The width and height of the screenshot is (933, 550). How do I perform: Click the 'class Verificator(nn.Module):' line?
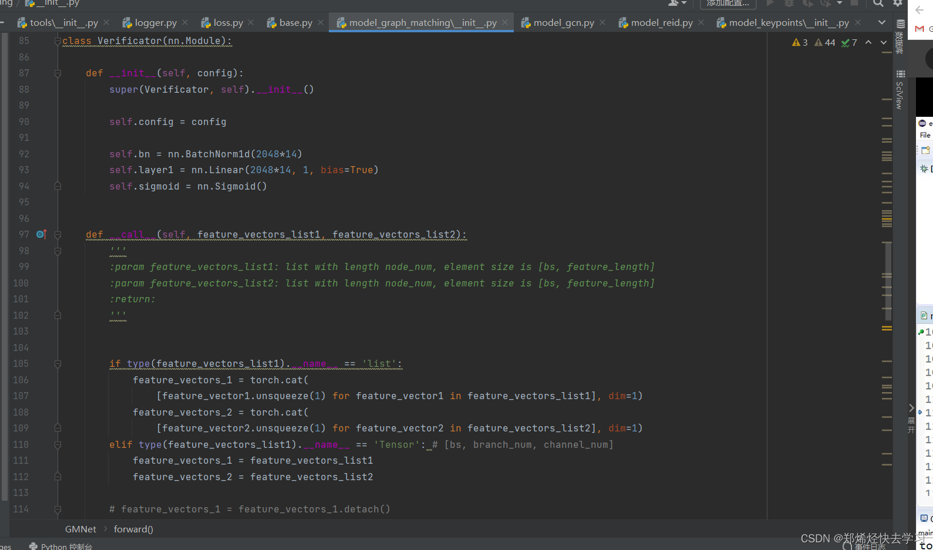147,41
